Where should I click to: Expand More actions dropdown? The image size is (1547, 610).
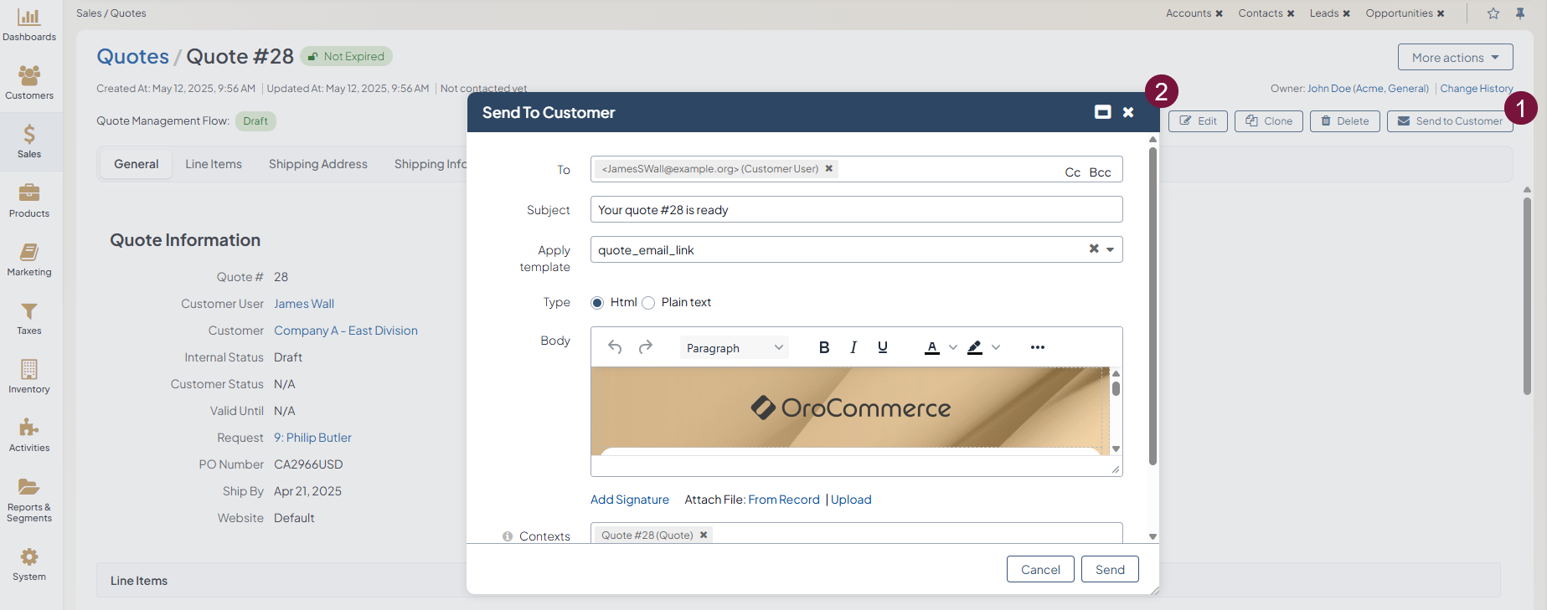tap(1455, 57)
